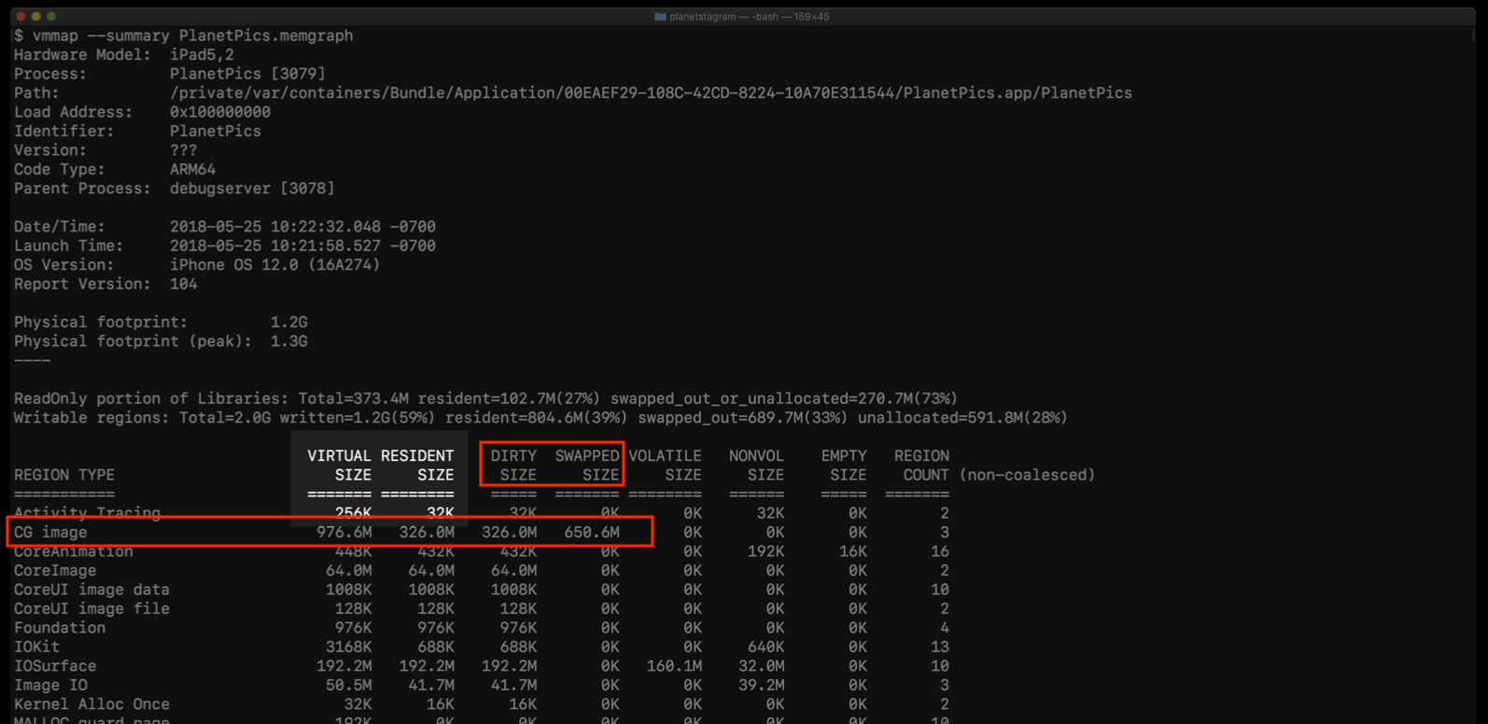Screen dimensions: 1488x724
Task: Click the CG image swapped size '650.6M'
Action: pos(592,533)
